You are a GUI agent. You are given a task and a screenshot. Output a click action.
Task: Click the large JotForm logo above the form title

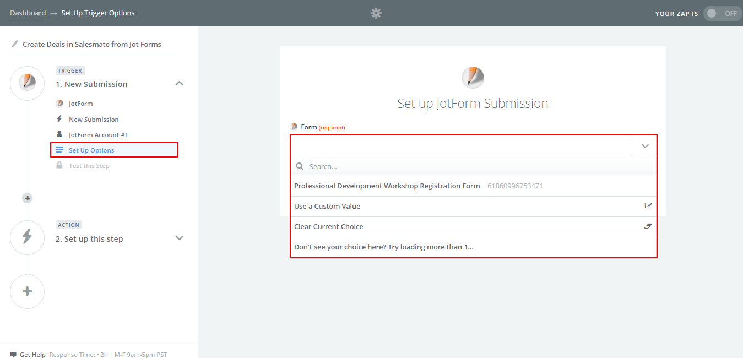point(473,78)
